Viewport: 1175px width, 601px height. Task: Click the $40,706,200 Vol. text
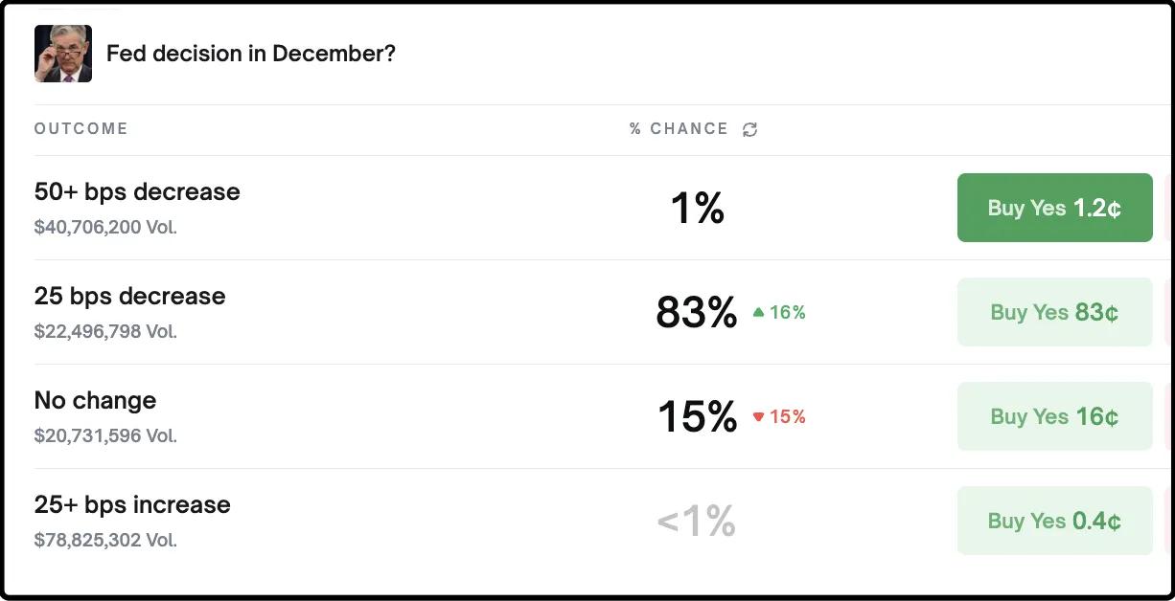105,227
